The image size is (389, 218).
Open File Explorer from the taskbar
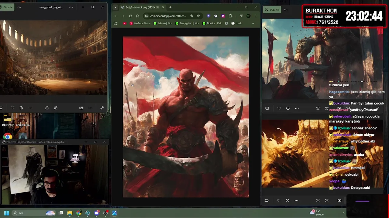(x=70, y=213)
